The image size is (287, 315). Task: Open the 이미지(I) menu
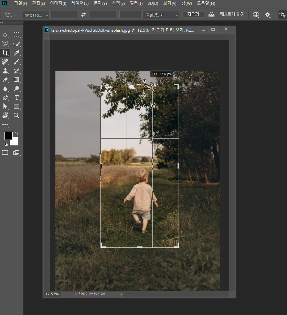[x=58, y=3]
